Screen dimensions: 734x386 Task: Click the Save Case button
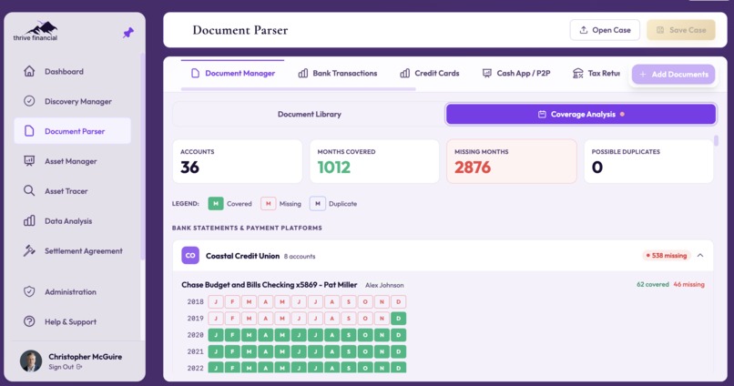click(681, 30)
